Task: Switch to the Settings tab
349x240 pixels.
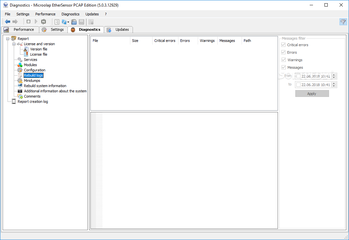Action: (53, 29)
